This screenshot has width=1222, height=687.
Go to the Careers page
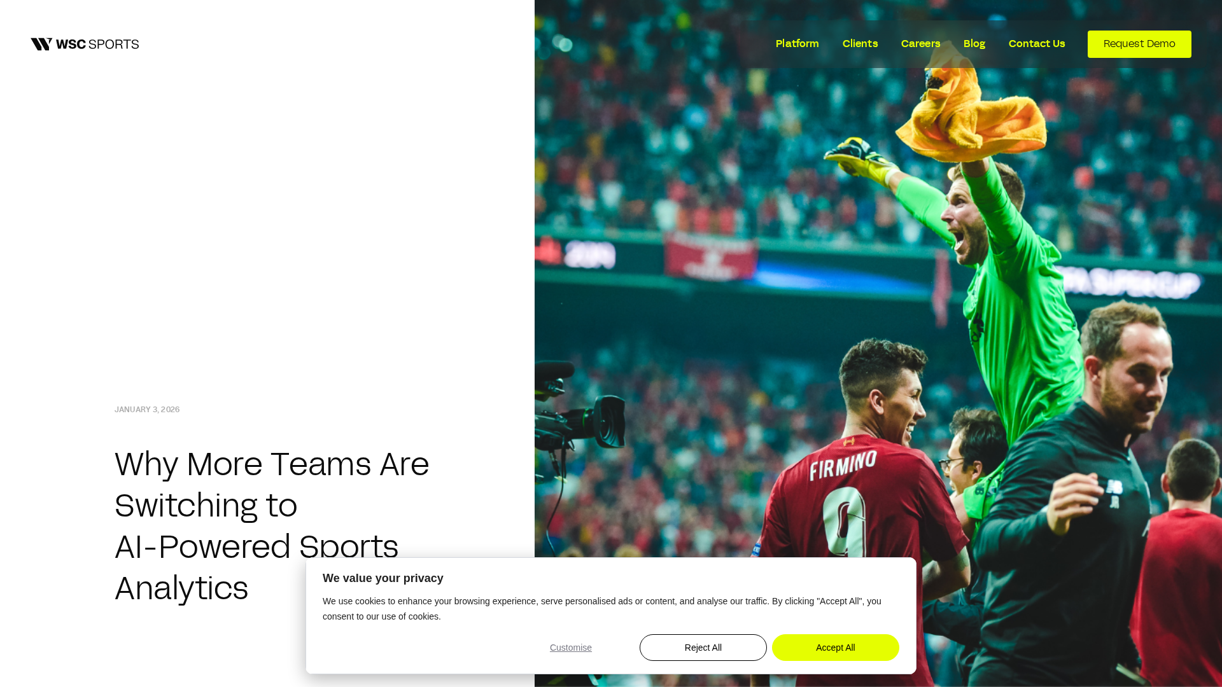[920, 44]
